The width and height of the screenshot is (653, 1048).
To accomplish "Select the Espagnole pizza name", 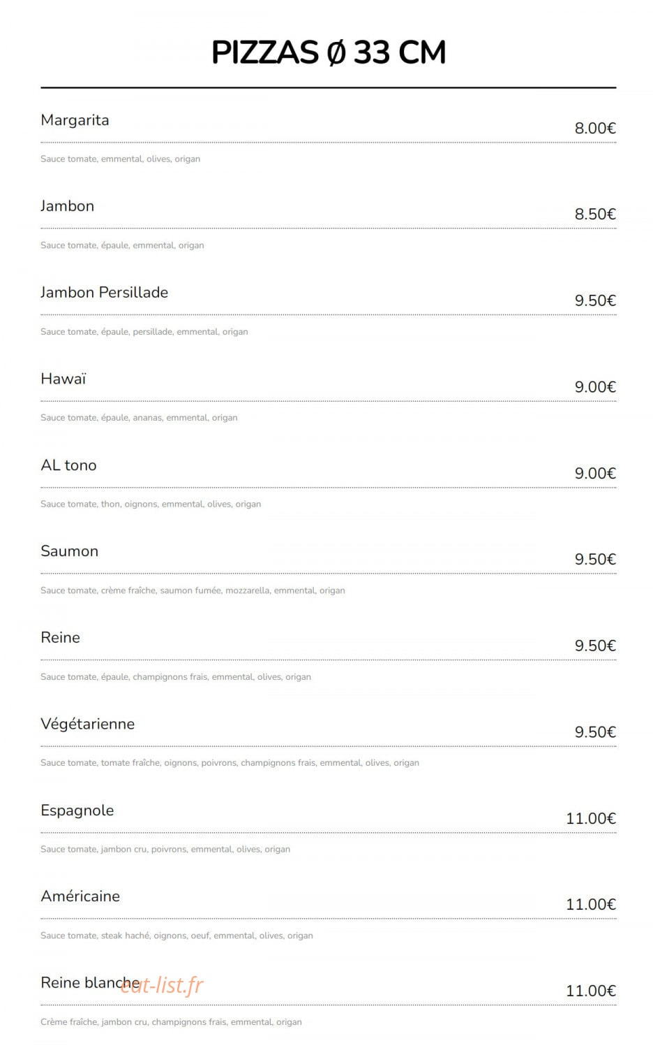I will point(77,810).
